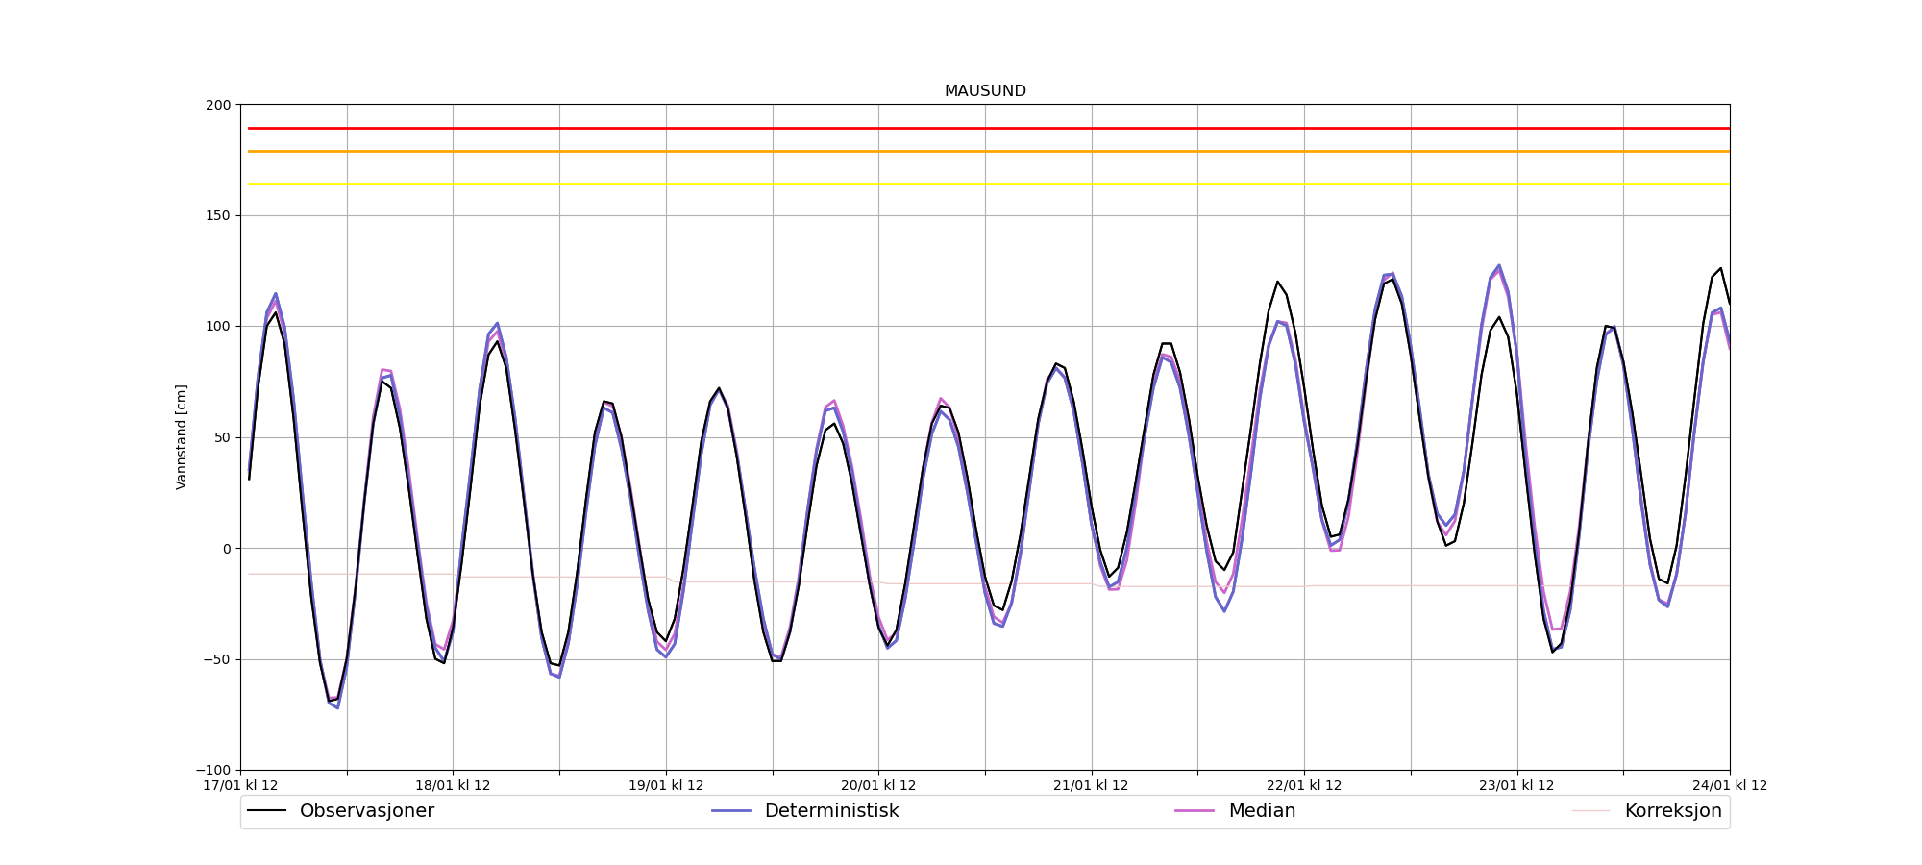Click the 0 y-axis tick label

pos(227,549)
